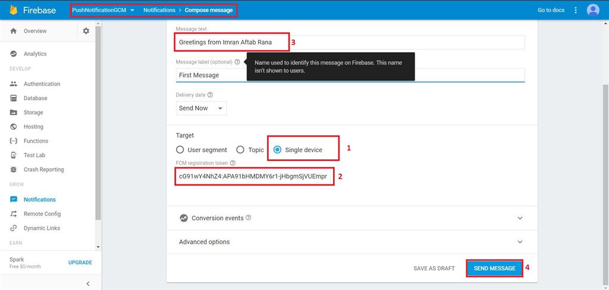Open Test Lab in the sidebar

[x=34, y=155]
